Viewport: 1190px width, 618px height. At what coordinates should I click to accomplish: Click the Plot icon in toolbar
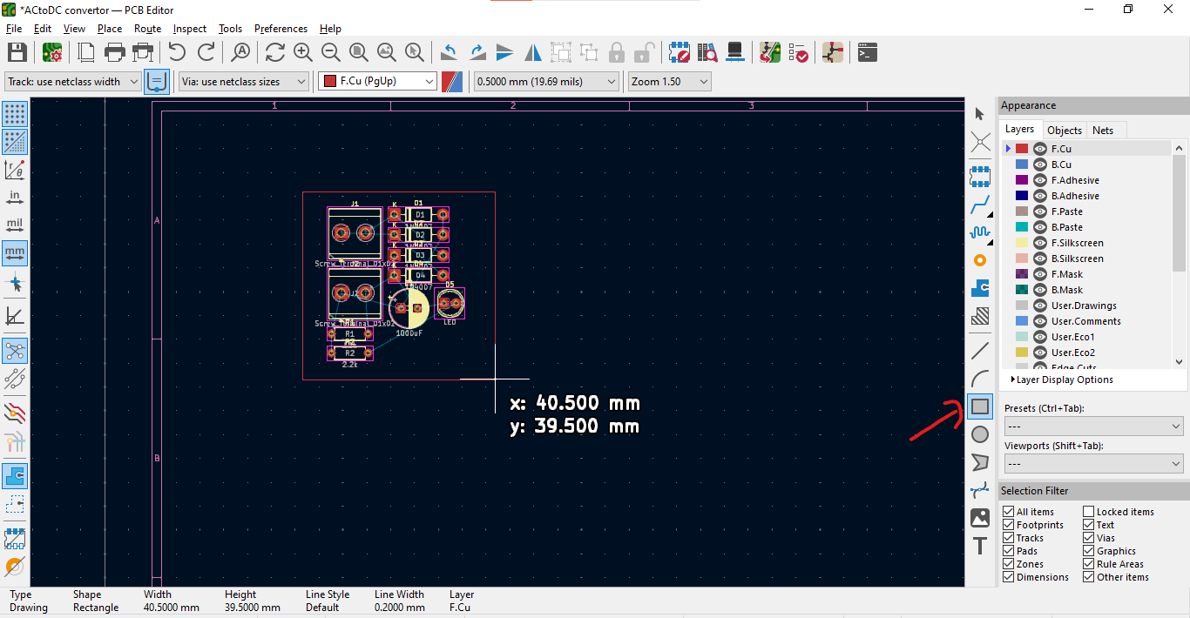(x=143, y=52)
